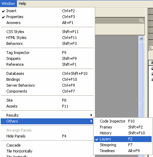
Task: Click the scrollbar up arrow
Action: point(141,39)
